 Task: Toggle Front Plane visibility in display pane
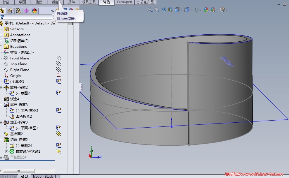58,58
